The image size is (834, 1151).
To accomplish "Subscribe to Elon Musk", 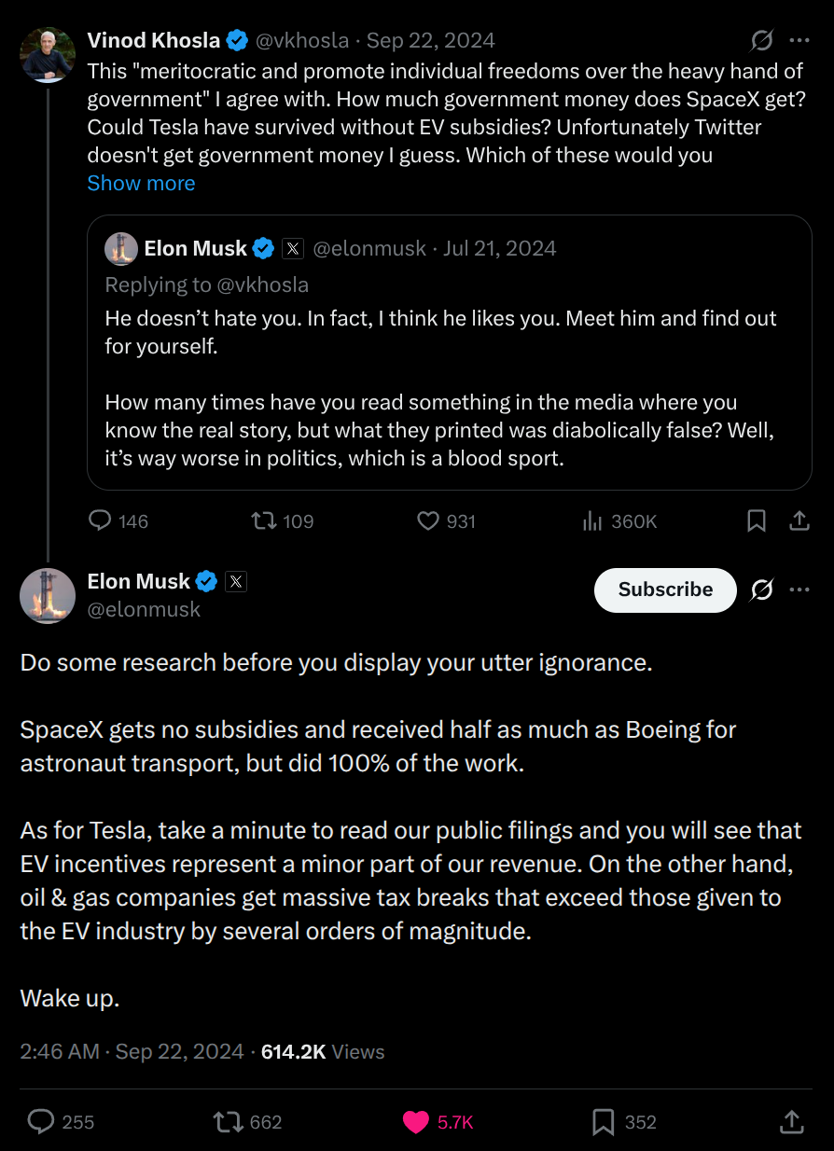I will tap(665, 589).
